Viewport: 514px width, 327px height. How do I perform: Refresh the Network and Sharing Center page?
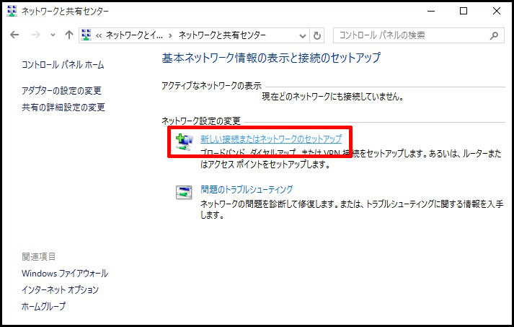tap(318, 35)
